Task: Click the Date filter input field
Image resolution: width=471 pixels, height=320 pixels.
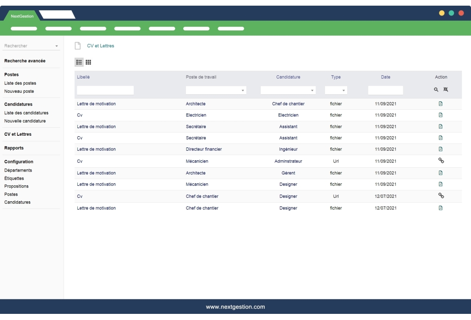Action: pyautogui.click(x=385, y=90)
